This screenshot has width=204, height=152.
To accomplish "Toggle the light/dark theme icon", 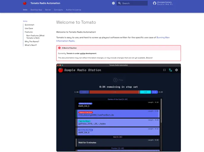I will click(x=114, y=3).
